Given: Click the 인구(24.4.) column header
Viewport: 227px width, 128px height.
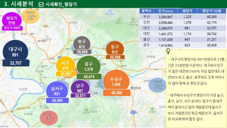Looking at the screenshot, I should [166, 11].
